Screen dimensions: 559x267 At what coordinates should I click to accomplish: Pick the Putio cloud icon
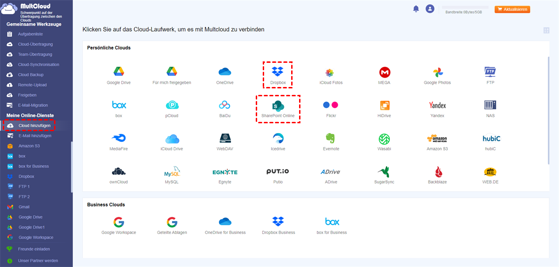[x=278, y=172]
